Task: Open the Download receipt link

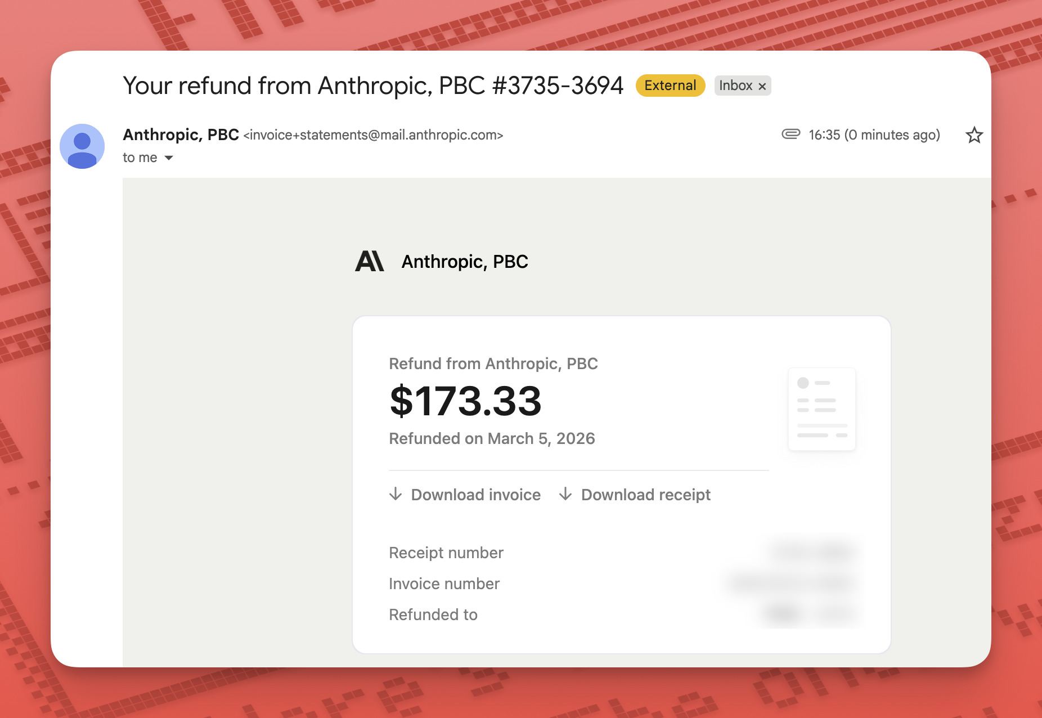Action: pos(645,495)
